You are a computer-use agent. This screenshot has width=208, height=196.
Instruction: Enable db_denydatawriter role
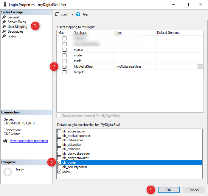[59, 158]
